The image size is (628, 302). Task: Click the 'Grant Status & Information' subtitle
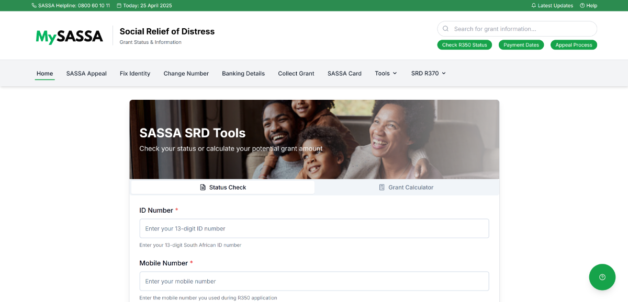(x=151, y=42)
